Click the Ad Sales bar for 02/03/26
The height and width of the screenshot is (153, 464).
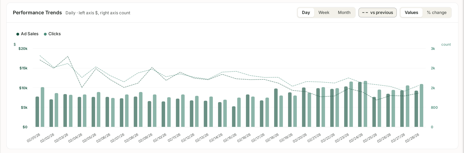pyautogui.click(x=65, y=111)
